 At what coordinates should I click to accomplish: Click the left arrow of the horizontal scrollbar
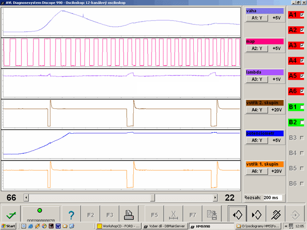[26, 197]
